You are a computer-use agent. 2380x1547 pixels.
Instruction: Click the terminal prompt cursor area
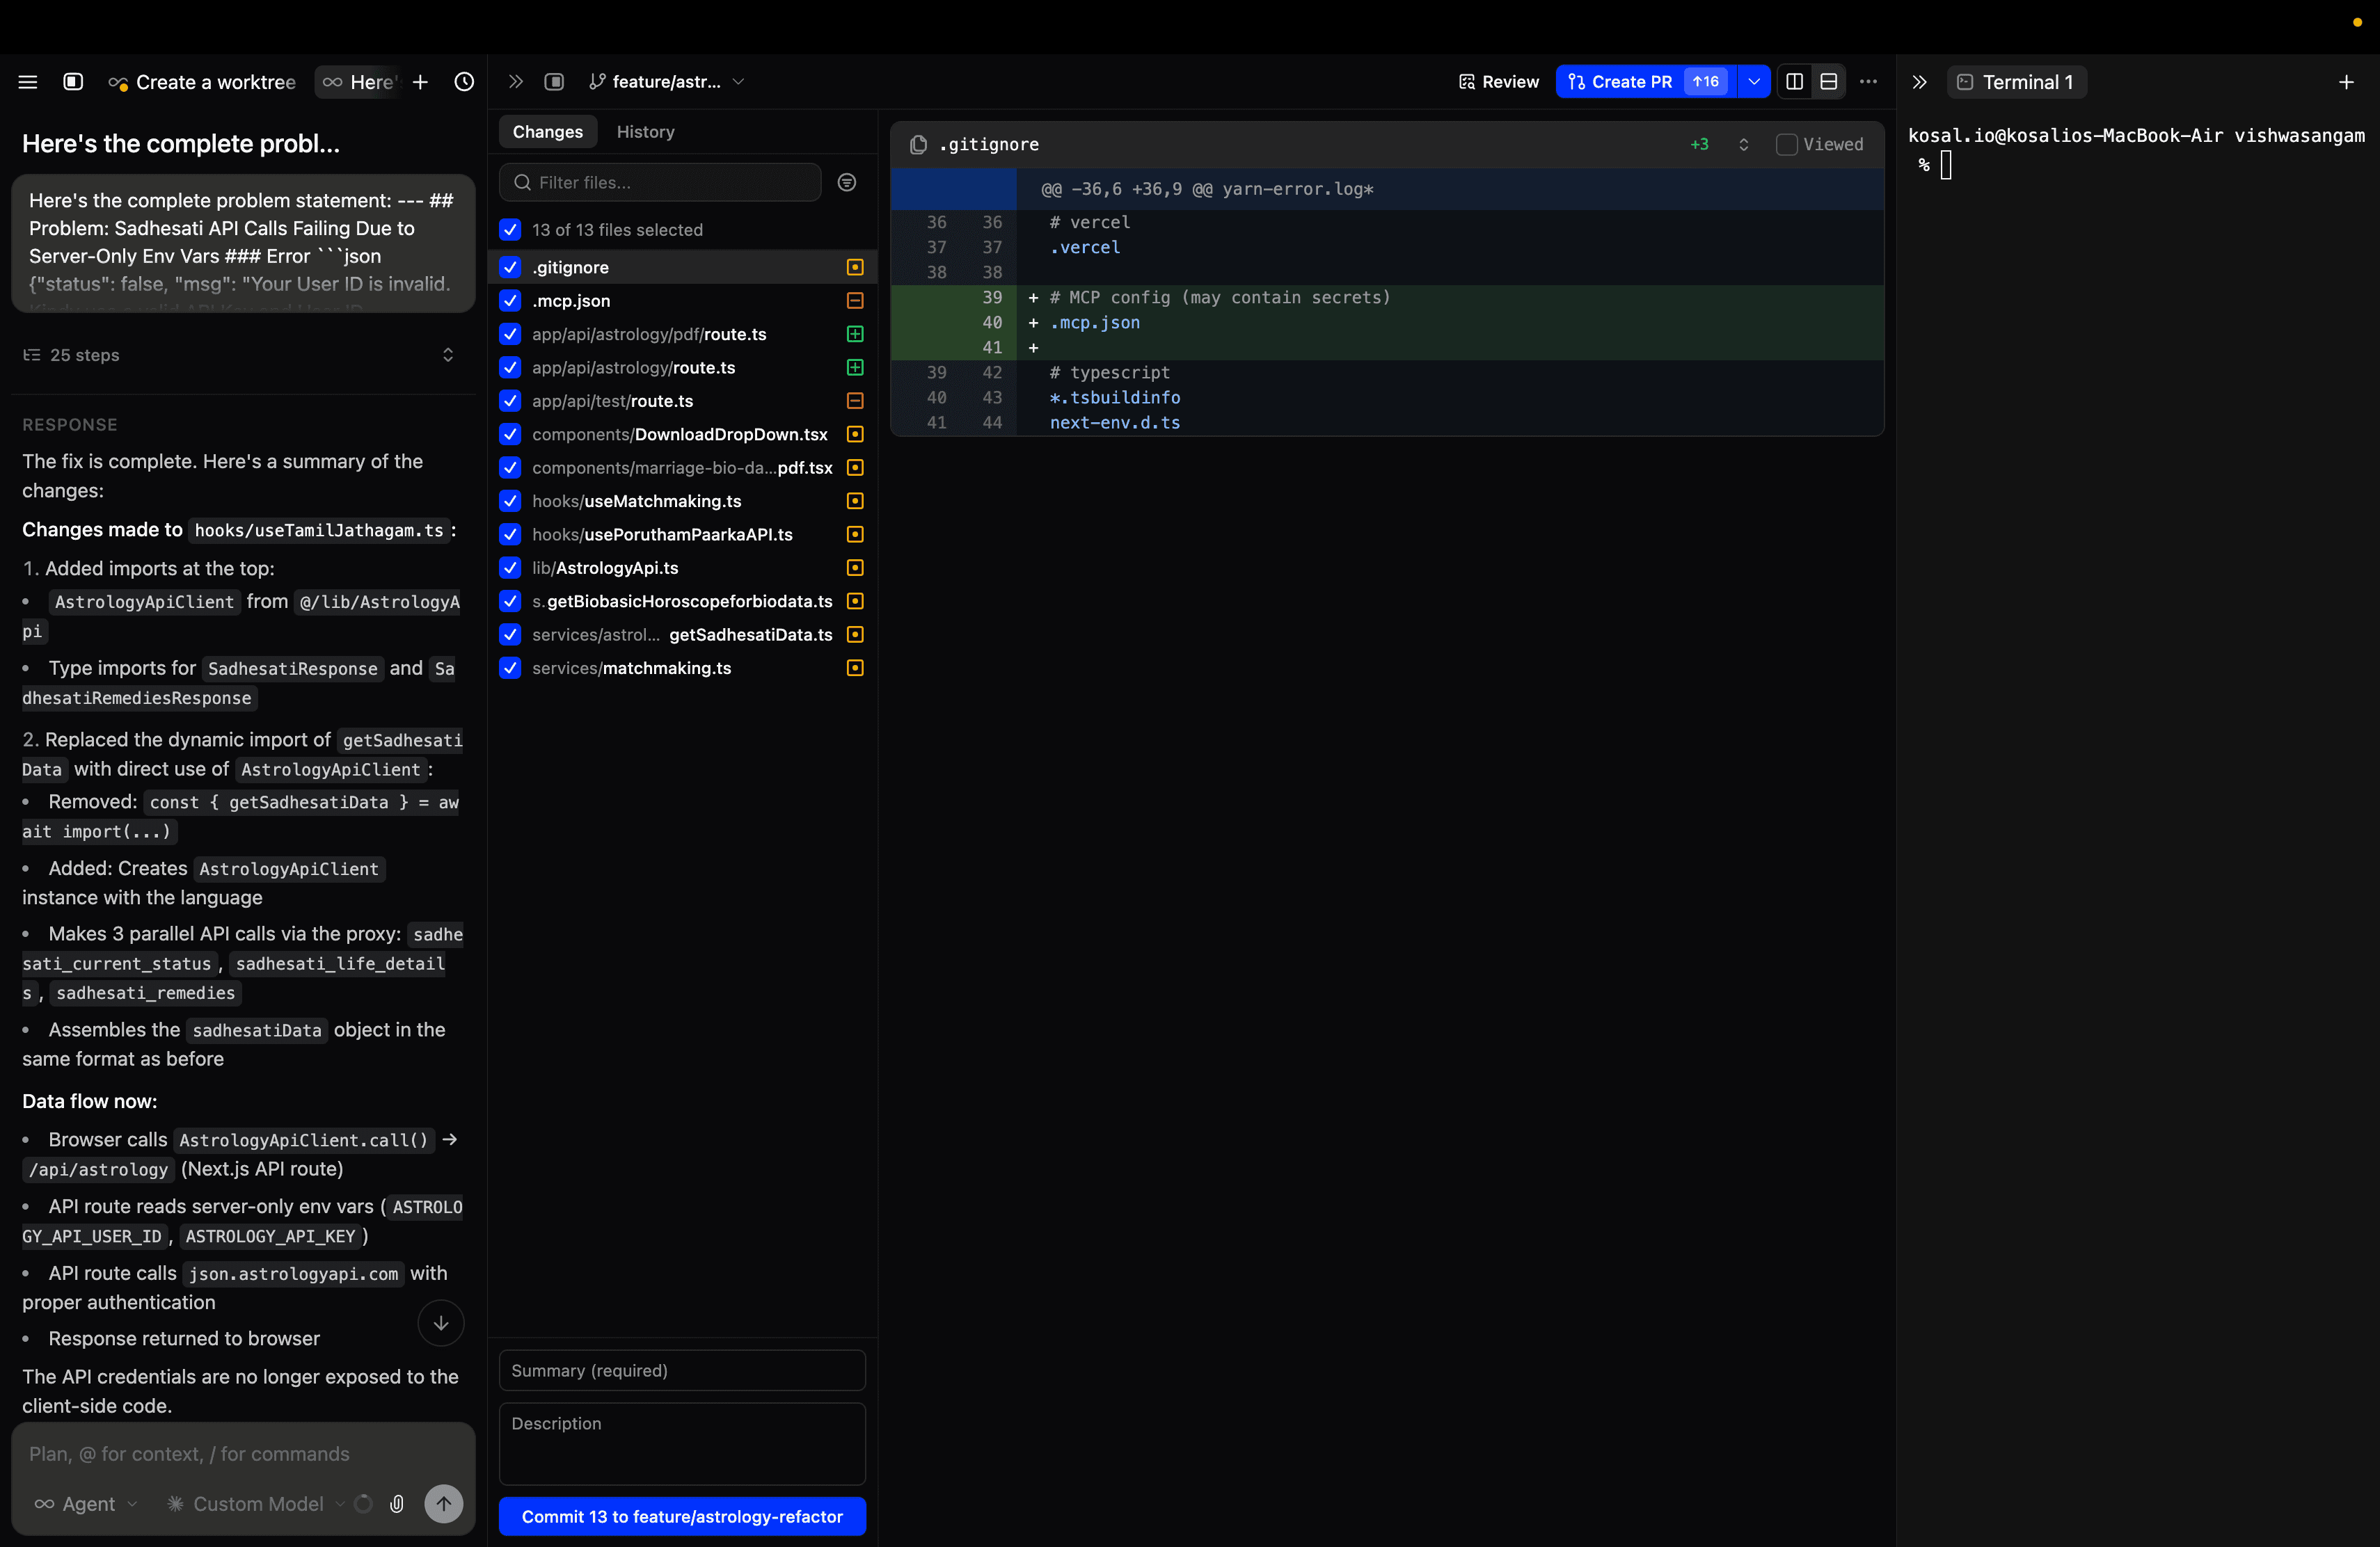click(1946, 165)
